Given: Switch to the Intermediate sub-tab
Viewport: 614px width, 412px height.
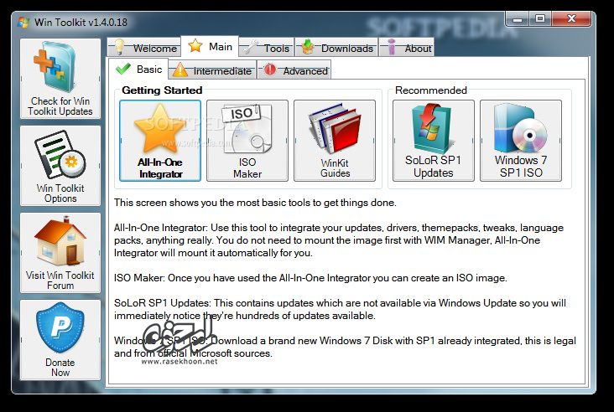Looking at the screenshot, I should click(212, 70).
